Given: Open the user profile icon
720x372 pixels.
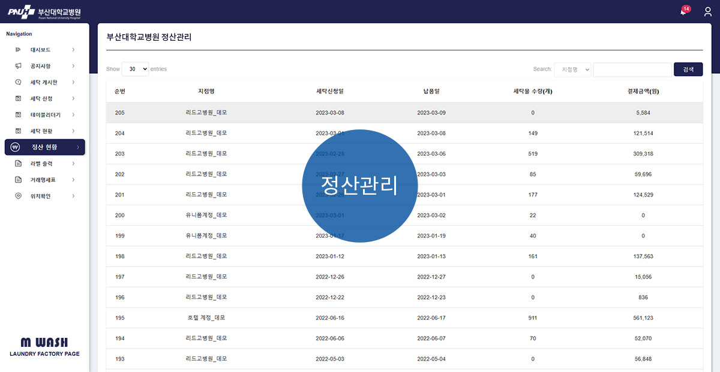Looking at the screenshot, I should pos(708,11).
